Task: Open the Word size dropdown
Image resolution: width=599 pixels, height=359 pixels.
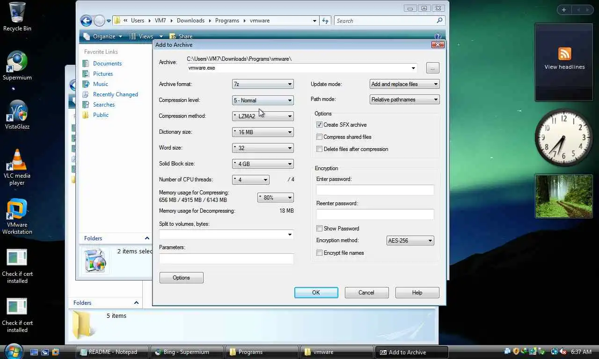Action: click(263, 148)
